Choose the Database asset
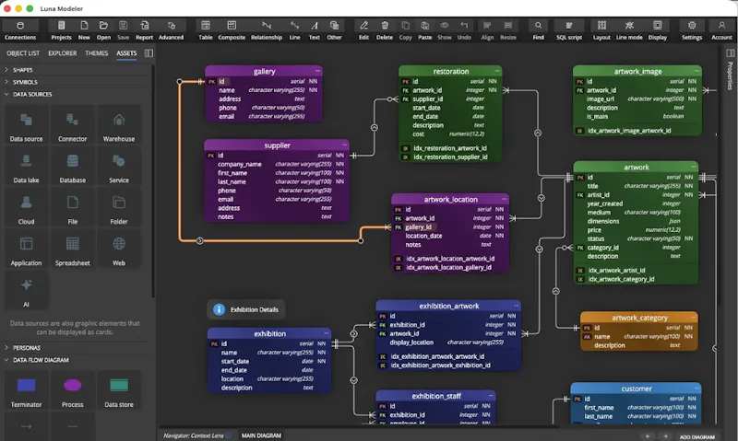This screenshot has width=738, height=441. tap(73, 167)
